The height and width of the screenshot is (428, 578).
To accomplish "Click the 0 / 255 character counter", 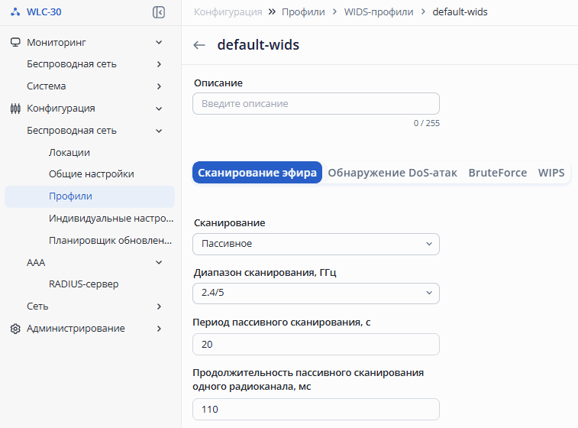I will (x=427, y=123).
